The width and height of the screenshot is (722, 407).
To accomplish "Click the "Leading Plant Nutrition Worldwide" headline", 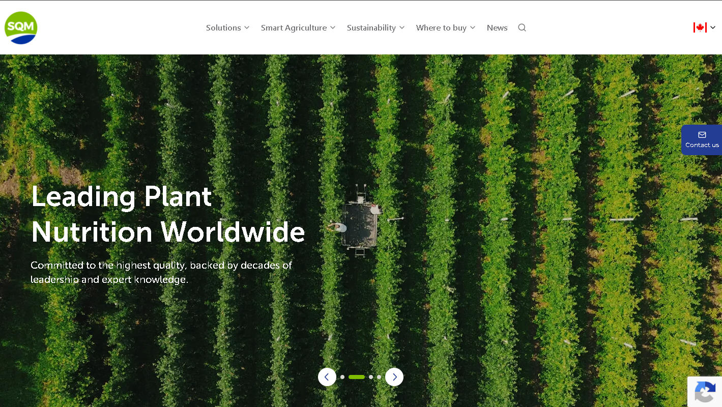I will [x=168, y=214].
